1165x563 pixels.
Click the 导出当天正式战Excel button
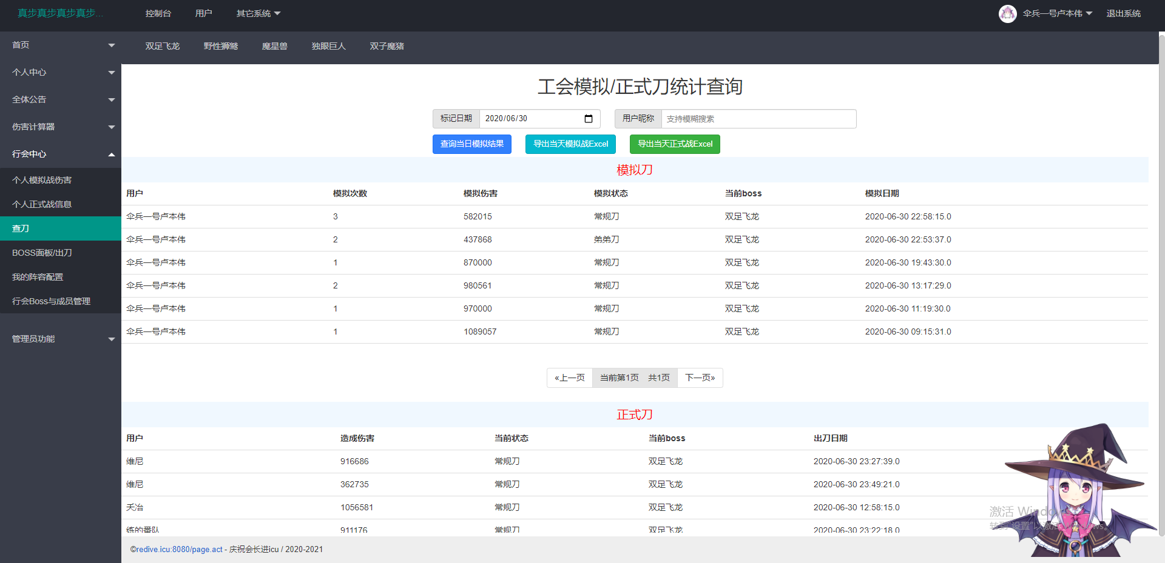pyautogui.click(x=675, y=144)
